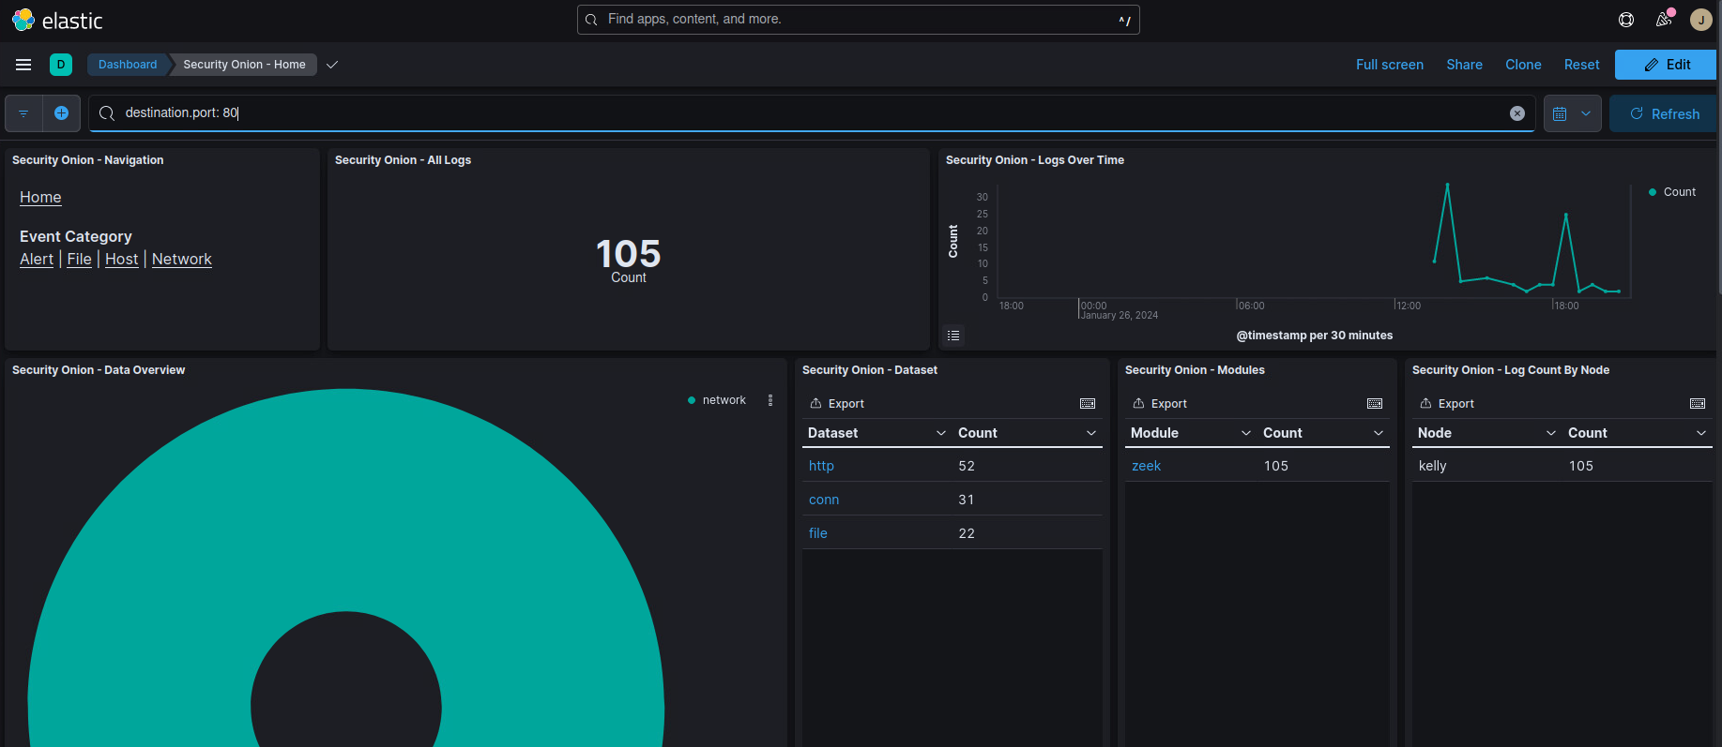Open Network event category link
This screenshot has height=747, width=1722.
(x=182, y=260)
